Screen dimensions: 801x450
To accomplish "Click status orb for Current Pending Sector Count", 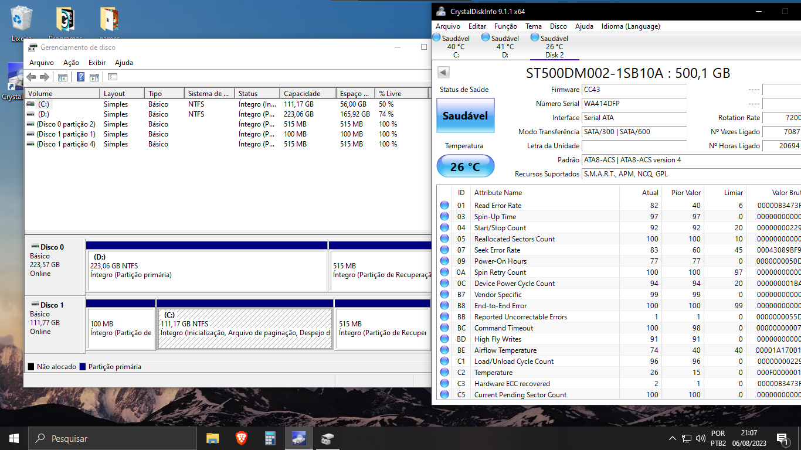I will click(444, 395).
